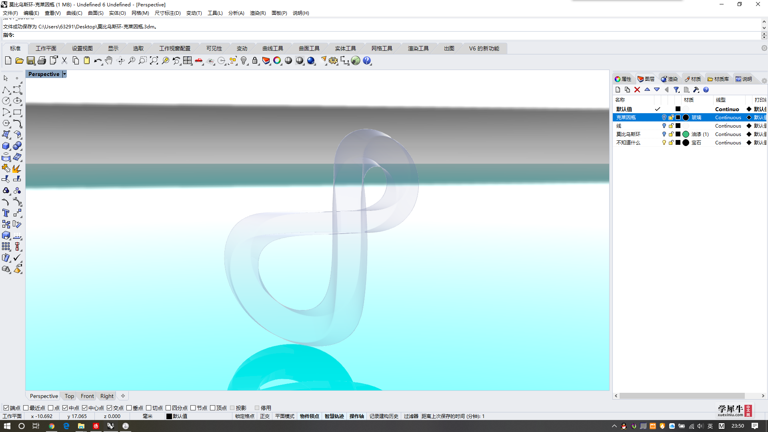Click the 智慧轨迹 status bar button
This screenshot has height=432, width=768.
(334, 416)
